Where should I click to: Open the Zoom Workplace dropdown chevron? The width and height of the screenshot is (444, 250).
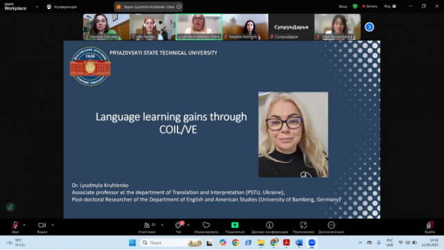[37, 7]
